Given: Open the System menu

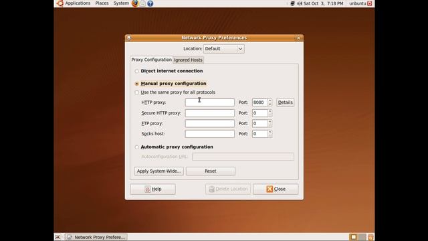Looking at the screenshot, I should (121, 3).
